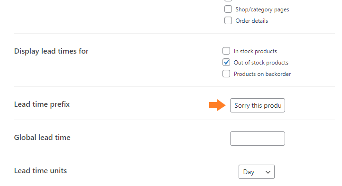Enable the In stock products checkbox
Image resolution: width=342 pixels, height=186 pixels.
pos(226,51)
